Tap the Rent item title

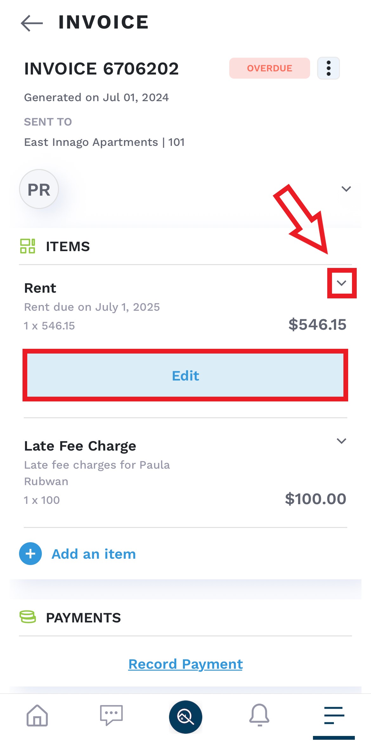(40, 288)
